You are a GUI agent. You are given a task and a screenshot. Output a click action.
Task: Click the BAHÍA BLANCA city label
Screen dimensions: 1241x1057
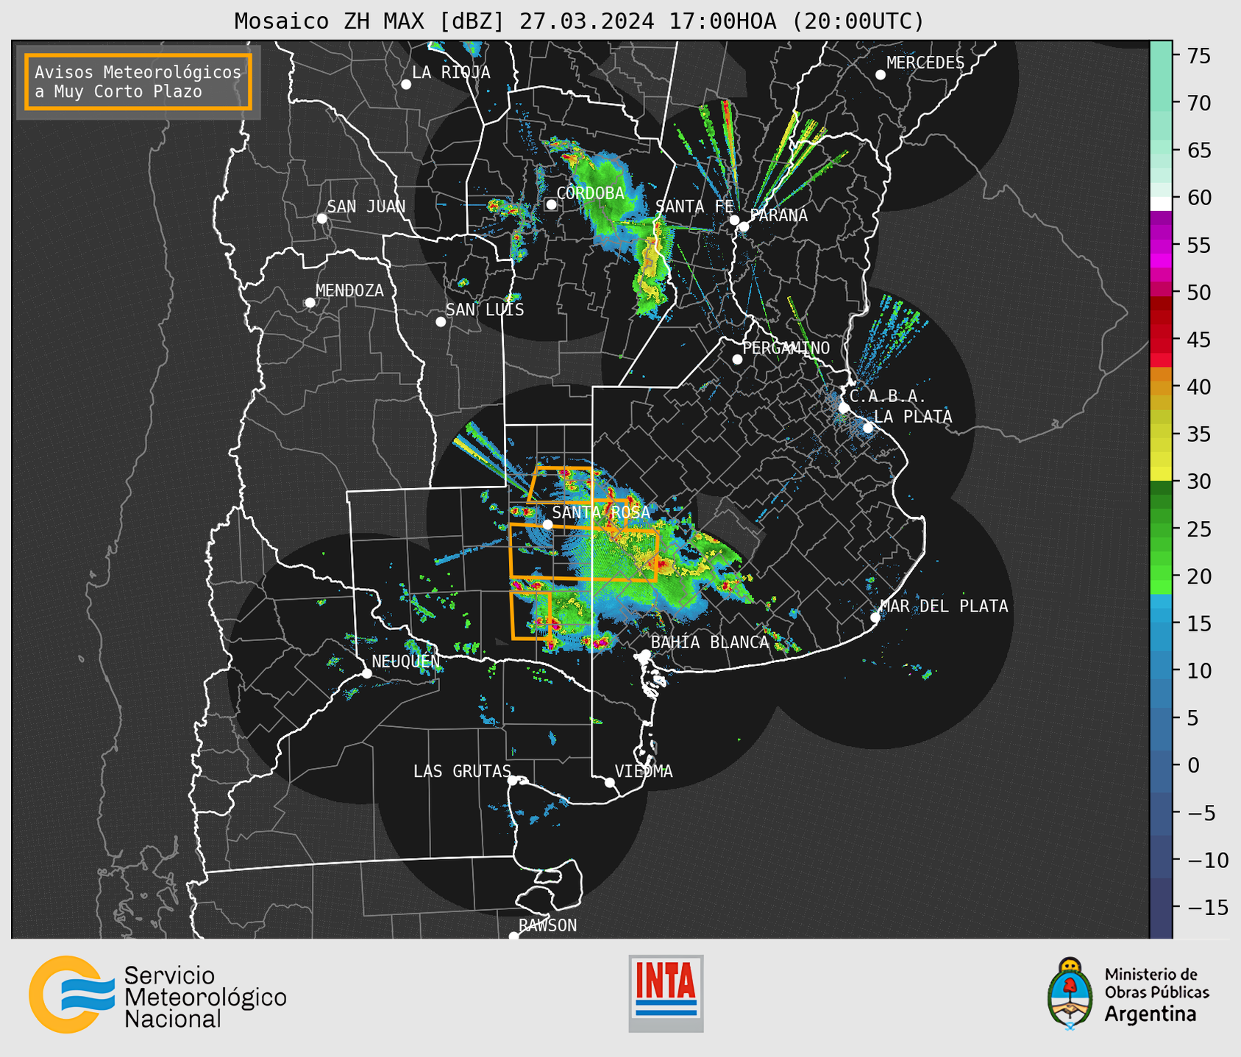click(710, 642)
